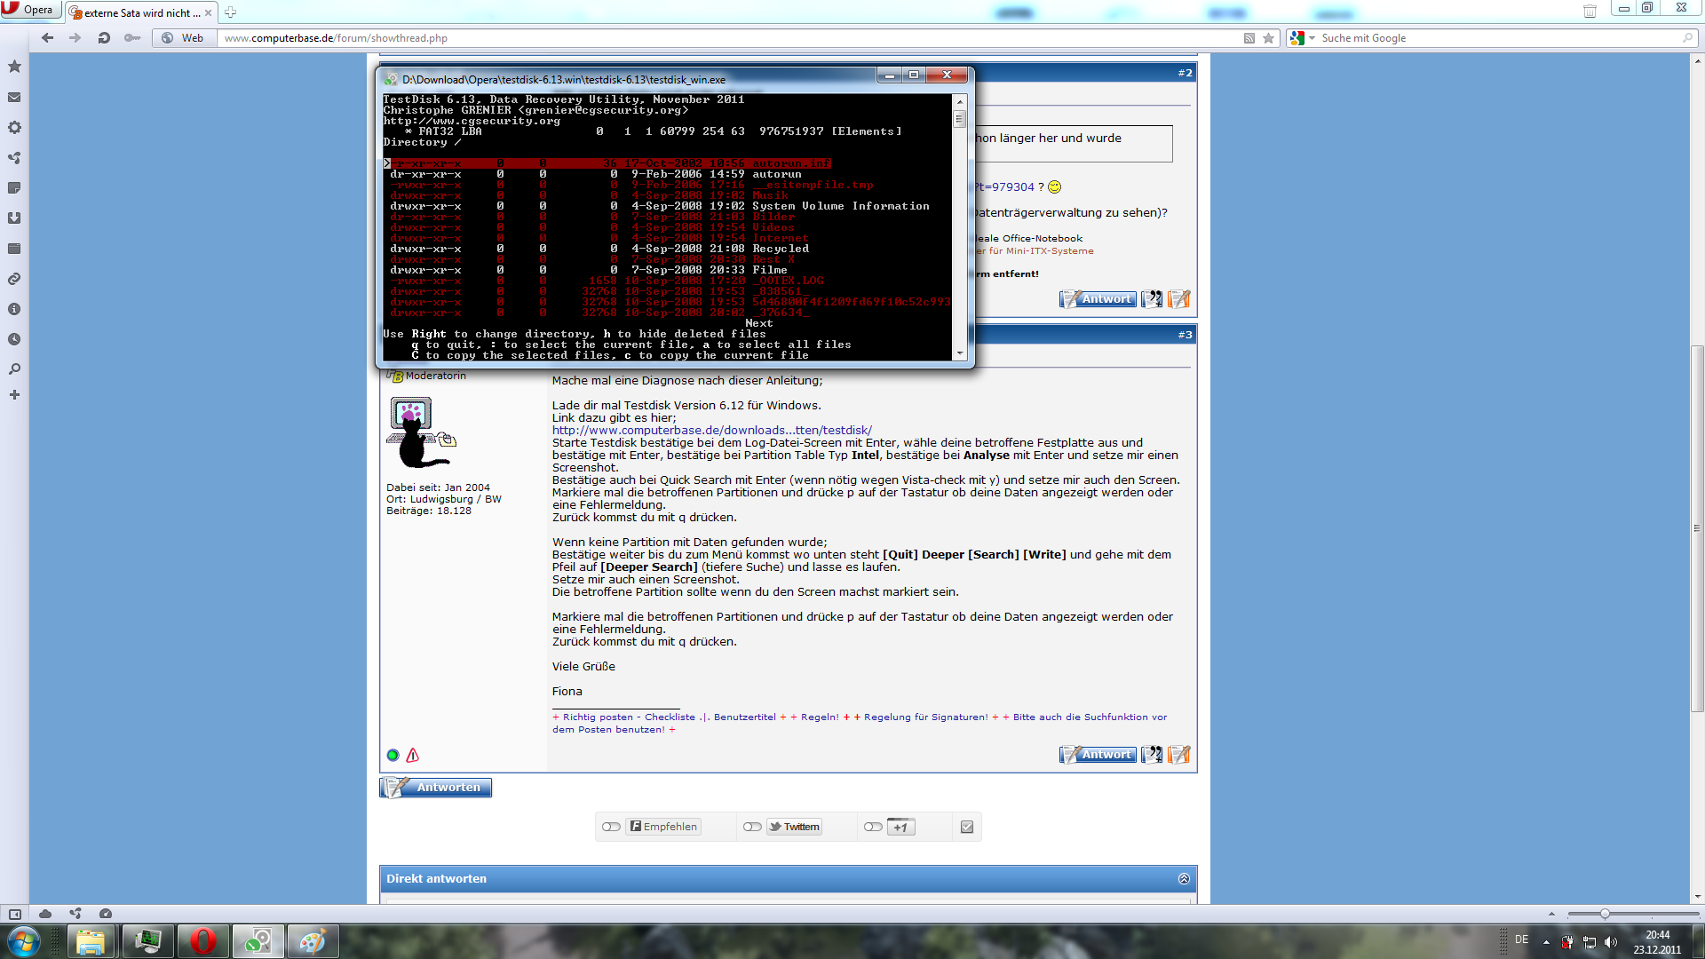Open the computerbase testdisk download link
The image size is (1705, 959).
coord(711,430)
